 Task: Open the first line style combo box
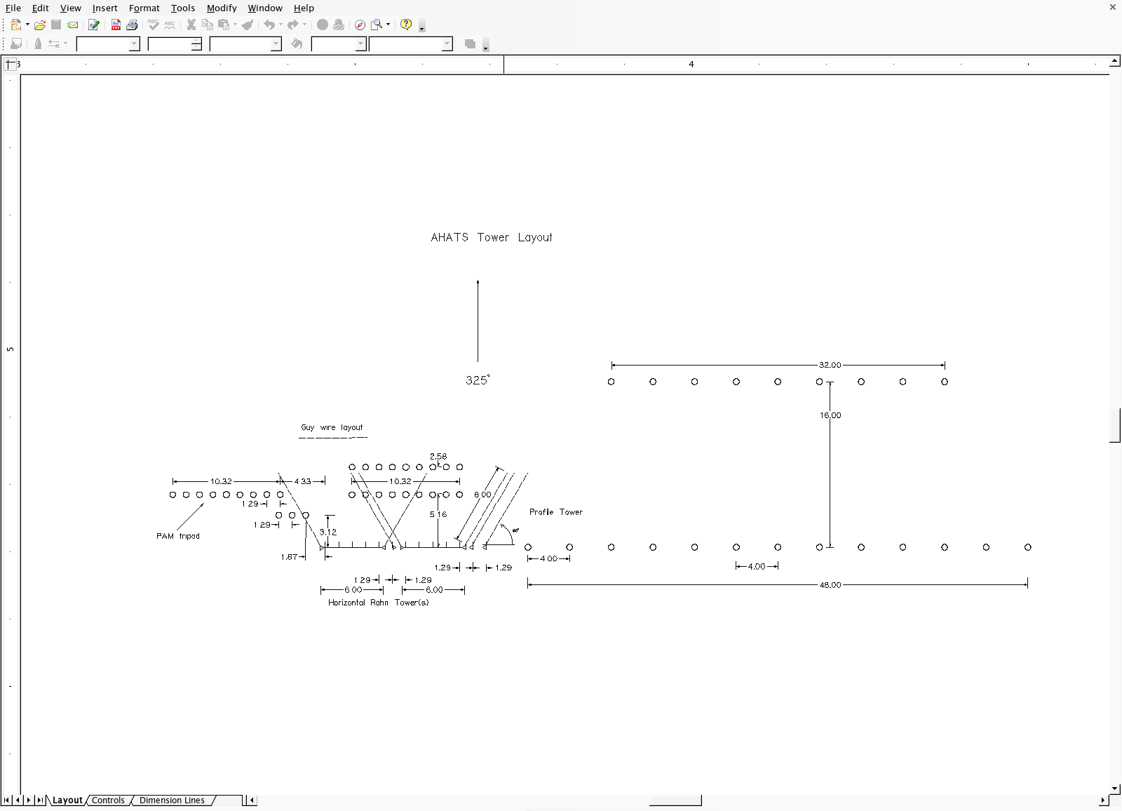108,44
